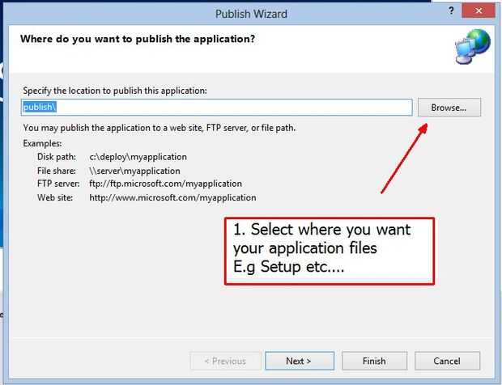
Task: Click the red arrow pointing to Browse
Action: pos(403,159)
